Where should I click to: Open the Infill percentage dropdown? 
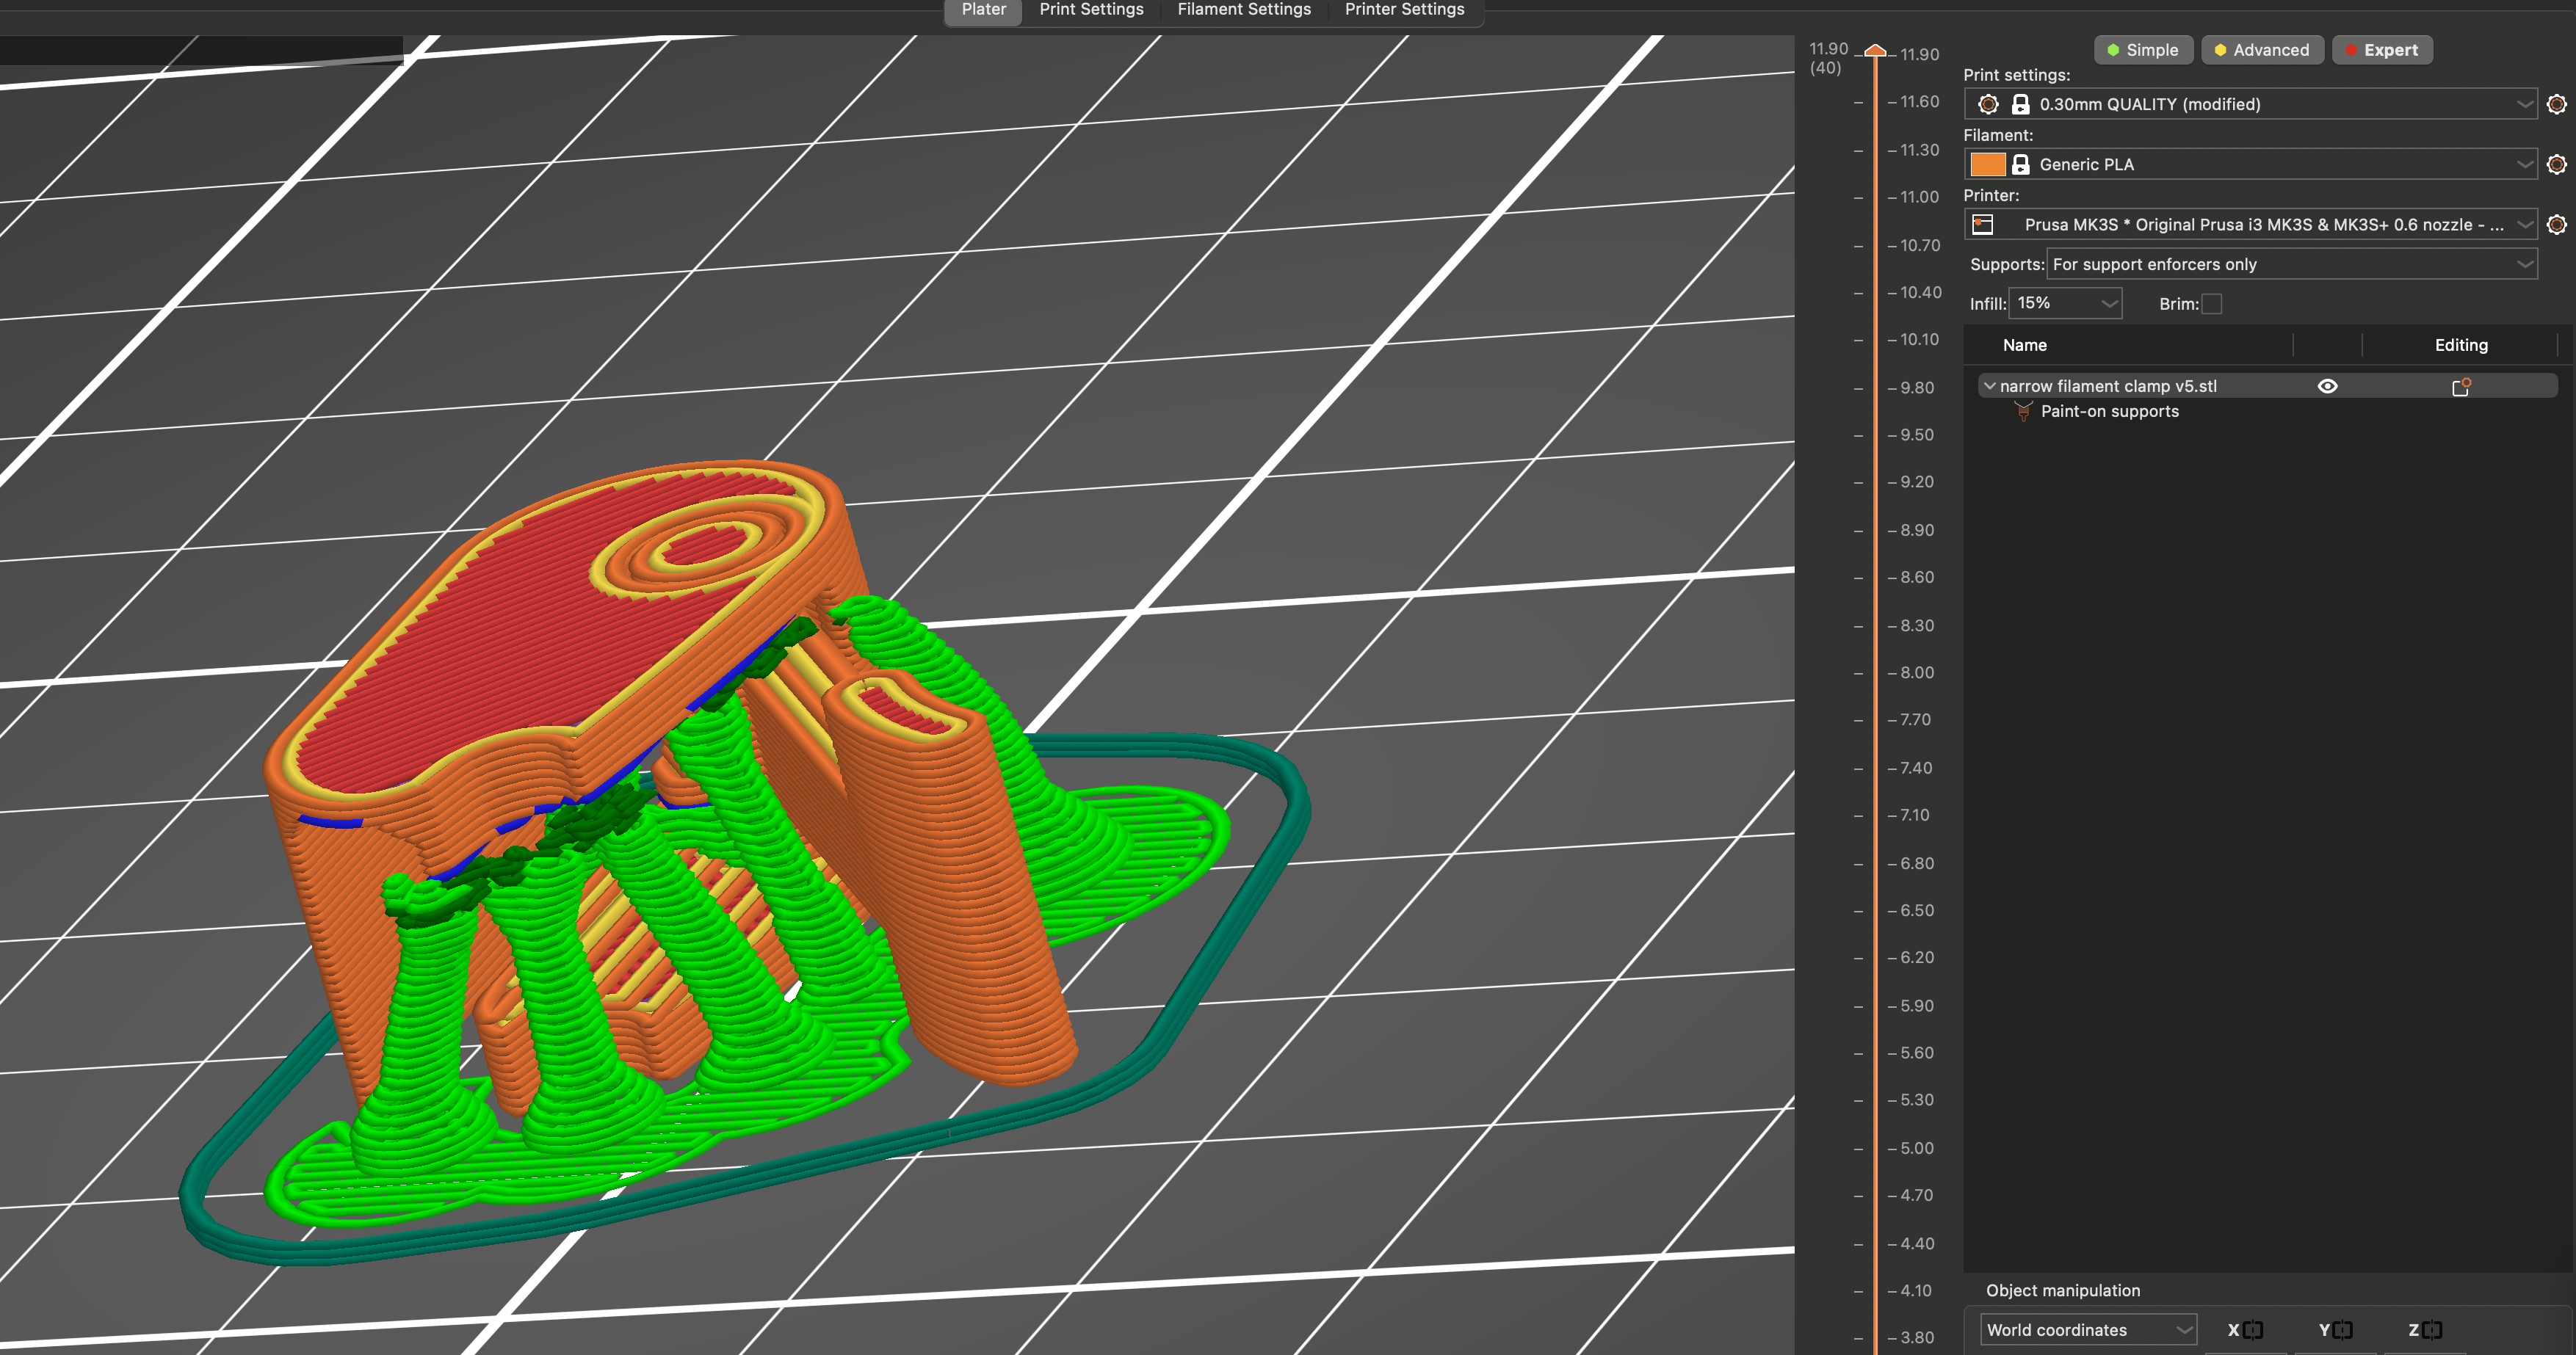click(2066, 302)
